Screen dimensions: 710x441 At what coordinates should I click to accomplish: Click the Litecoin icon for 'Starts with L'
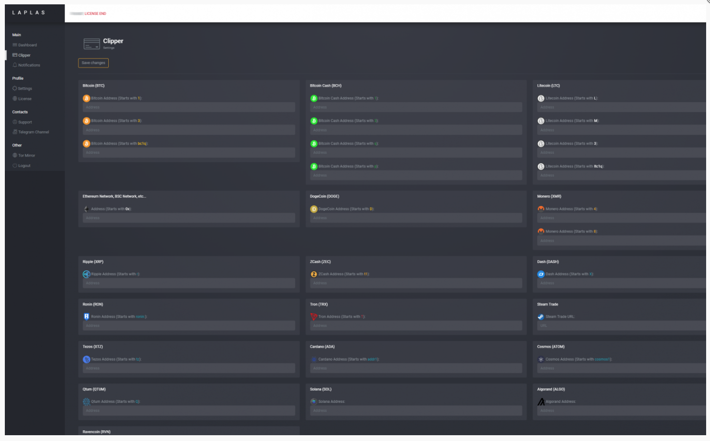point(541,98)
